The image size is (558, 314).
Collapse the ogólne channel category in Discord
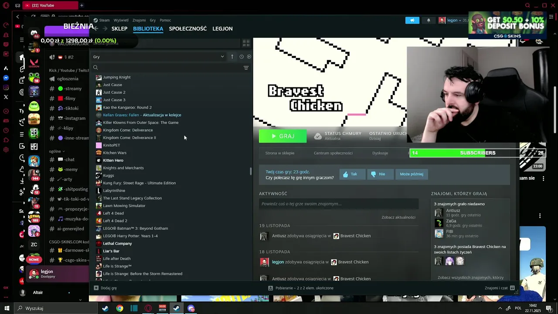point(58,151)
